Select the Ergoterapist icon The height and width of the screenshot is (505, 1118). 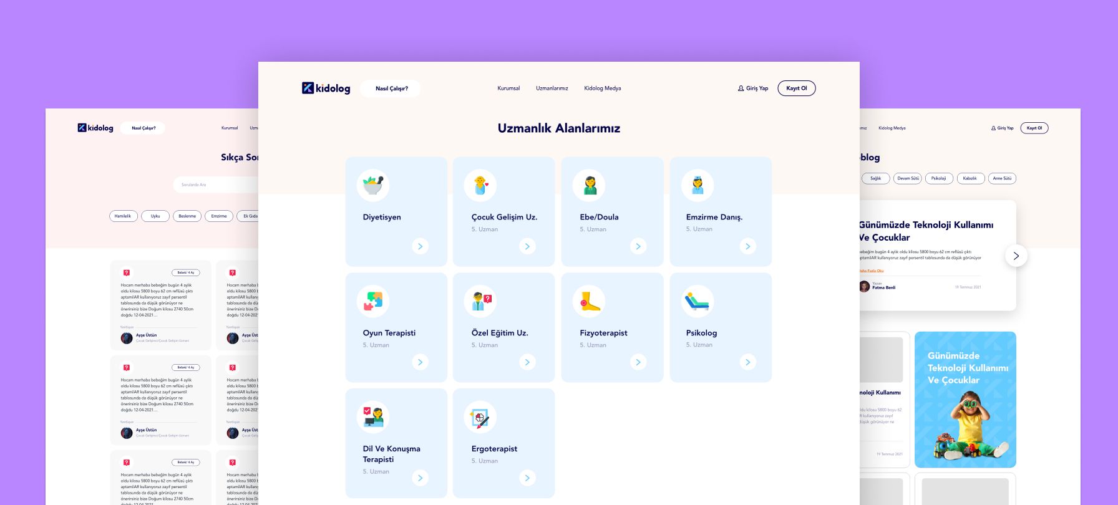[x=480, y=417]
